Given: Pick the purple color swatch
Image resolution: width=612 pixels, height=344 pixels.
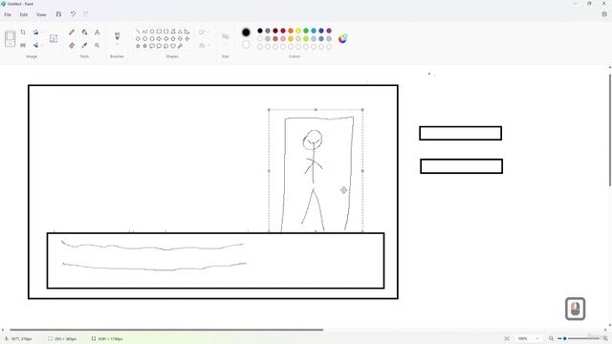Looking at the screenshot, I should [329, 31].
